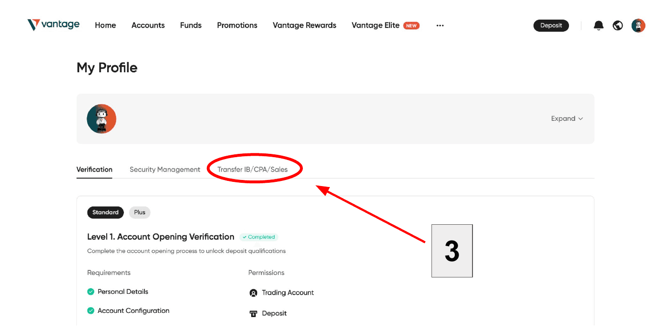Open the Promotions menu
671x332 pixels.
237,25
